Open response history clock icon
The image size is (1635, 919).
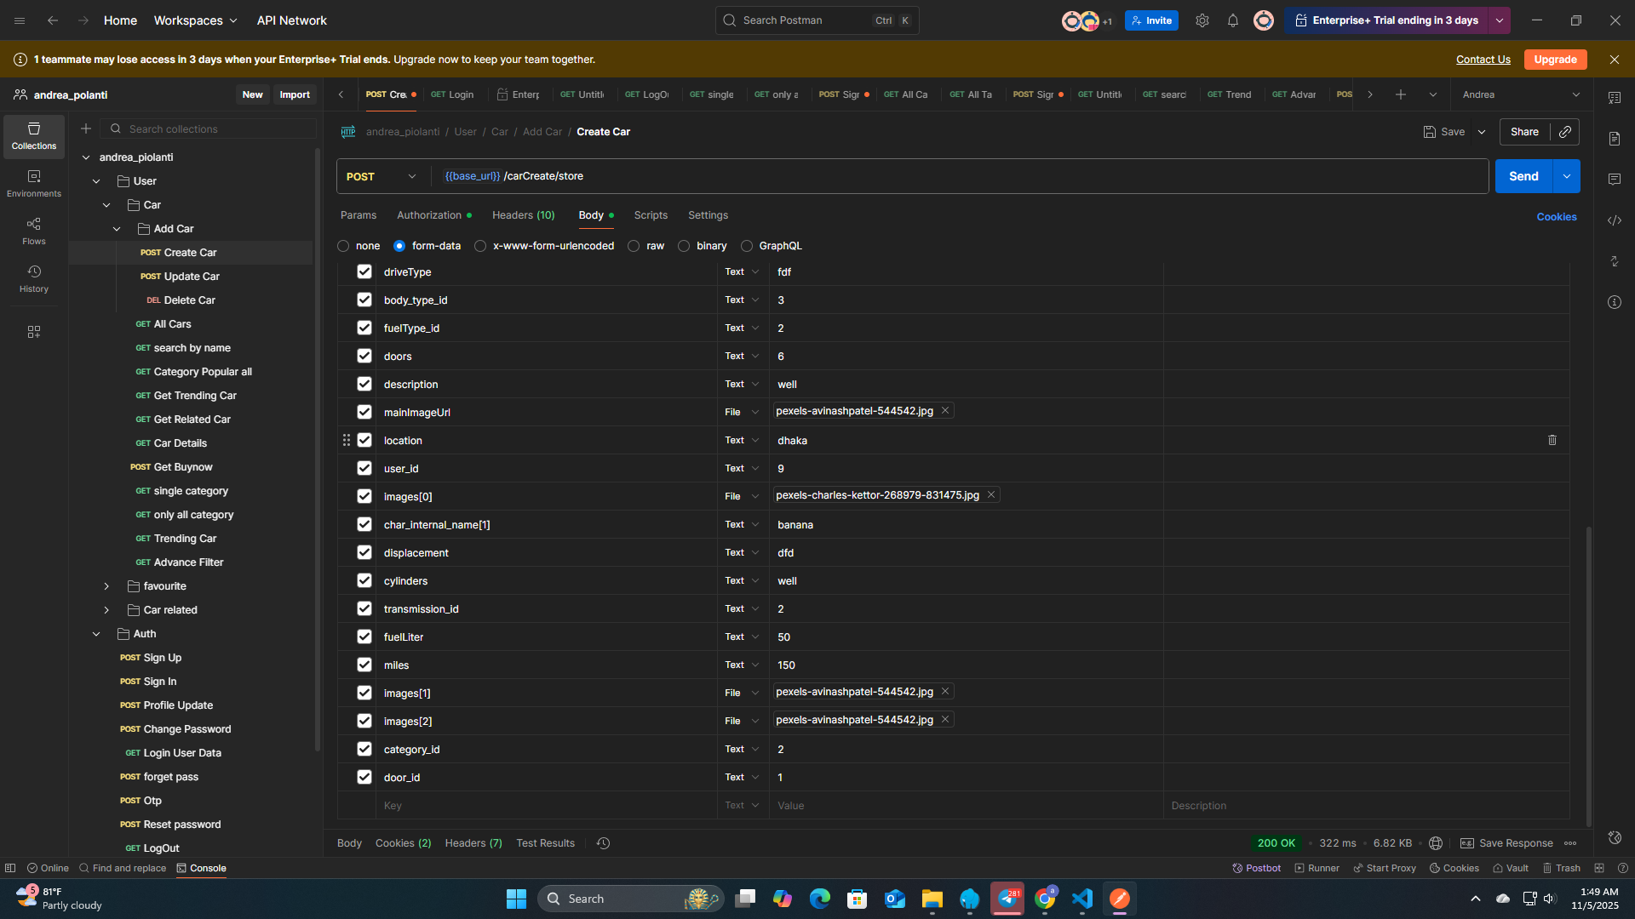(x=604, y=843)
